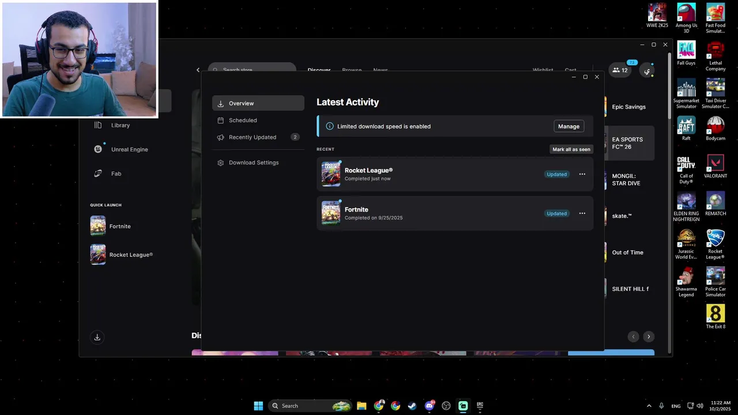The image size is (738, 415).
Task: Launch Fortnite from Quick Launch
Action: tap(120, 227)
